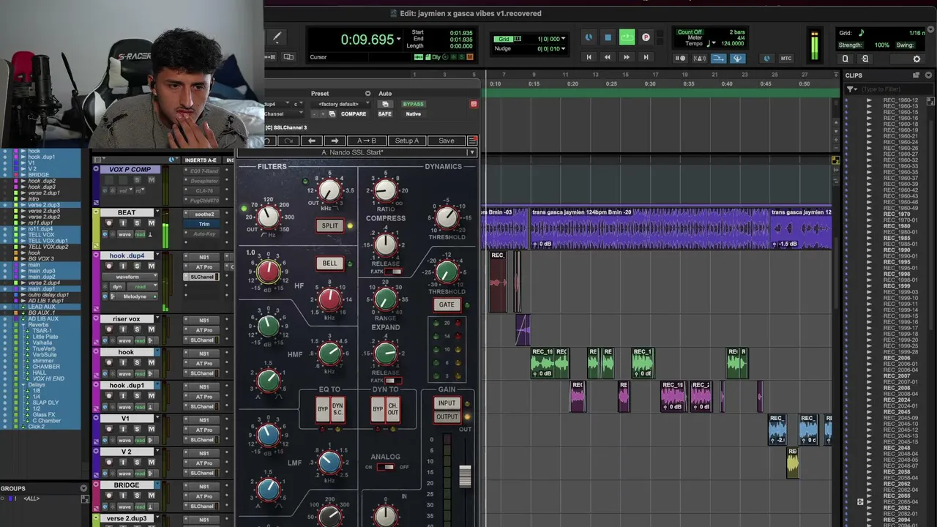The height and width of the screenshot is (527, 937).
Task: Open the factory default preset dropdown
Action: pyautogui.click(x=339, y=104)
